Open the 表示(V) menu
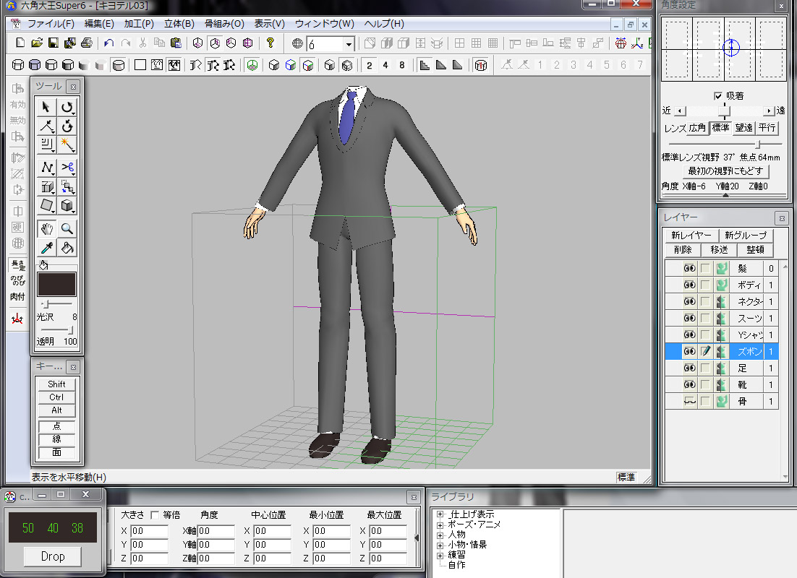 click(269, 23)
